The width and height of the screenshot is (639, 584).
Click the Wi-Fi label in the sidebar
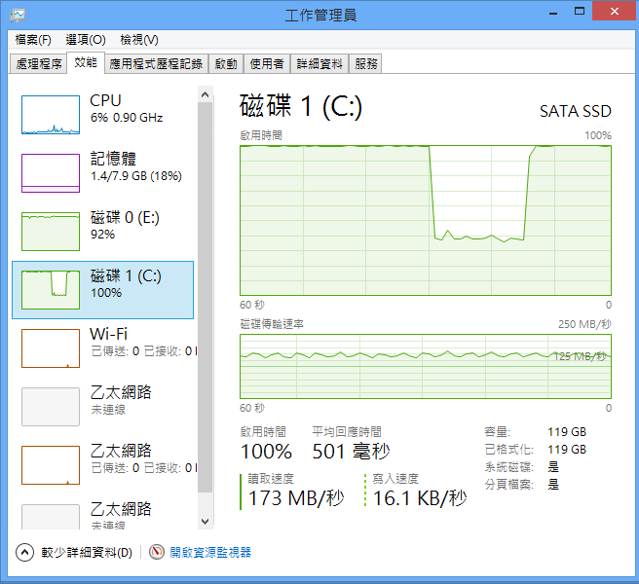pyautogui.click(x=109, y=334)
